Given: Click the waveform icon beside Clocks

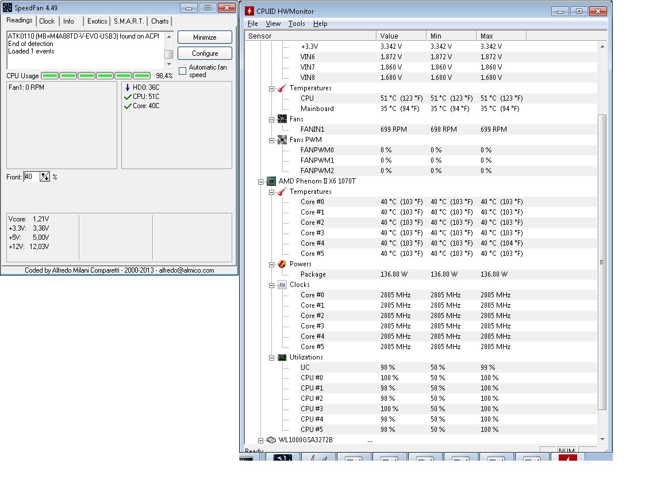Looking at the screenshot, I should point(282,285).
